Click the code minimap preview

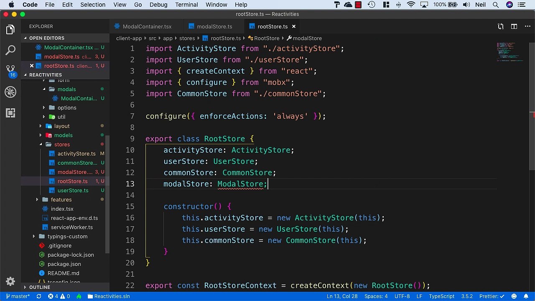point(510,51)
